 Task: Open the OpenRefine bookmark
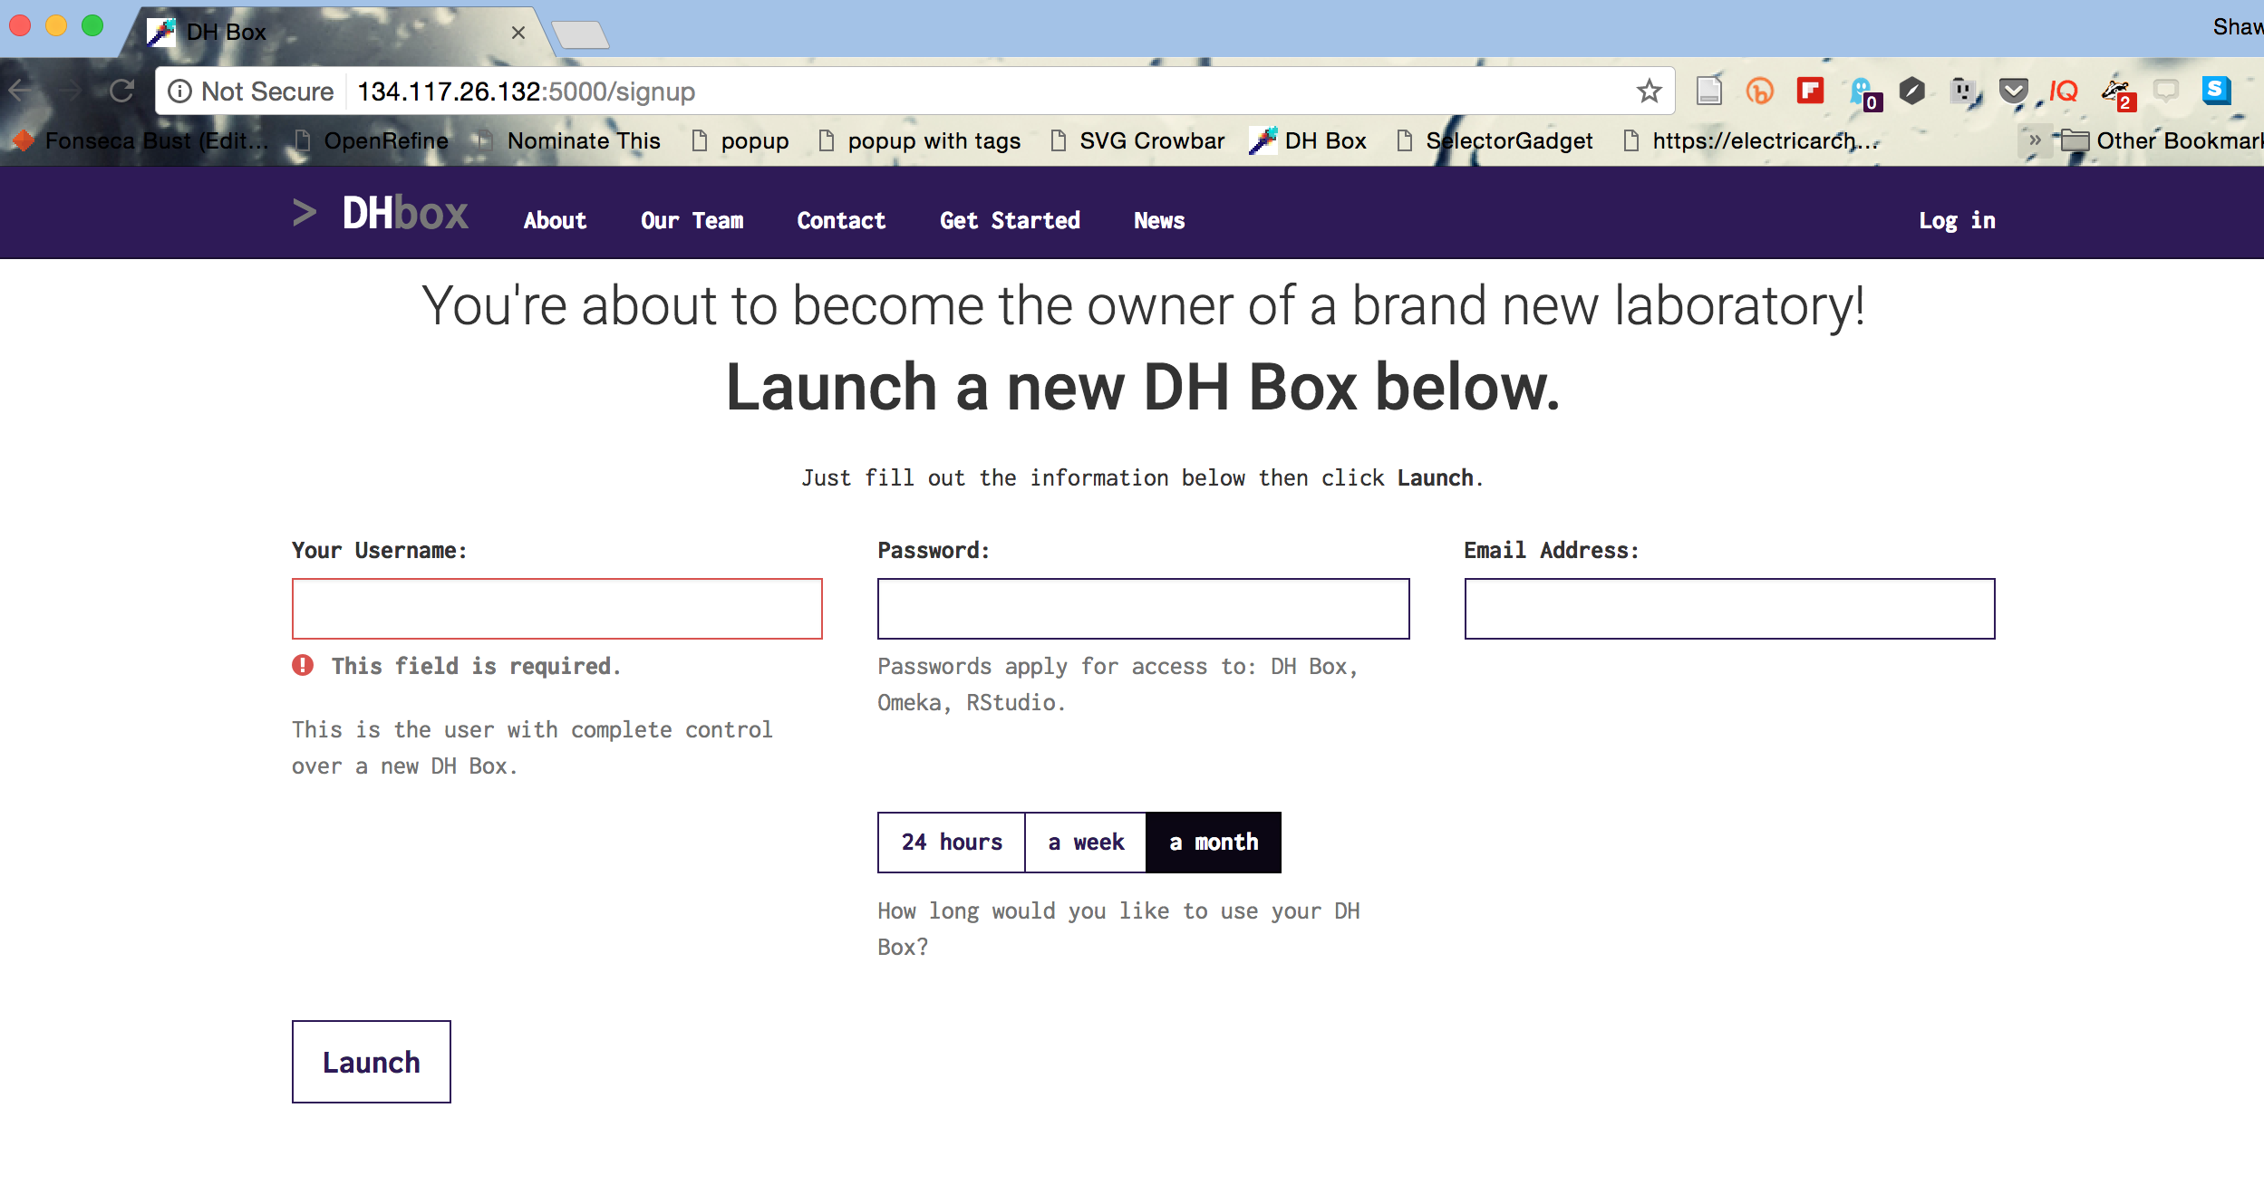click(x=372, y=140)
